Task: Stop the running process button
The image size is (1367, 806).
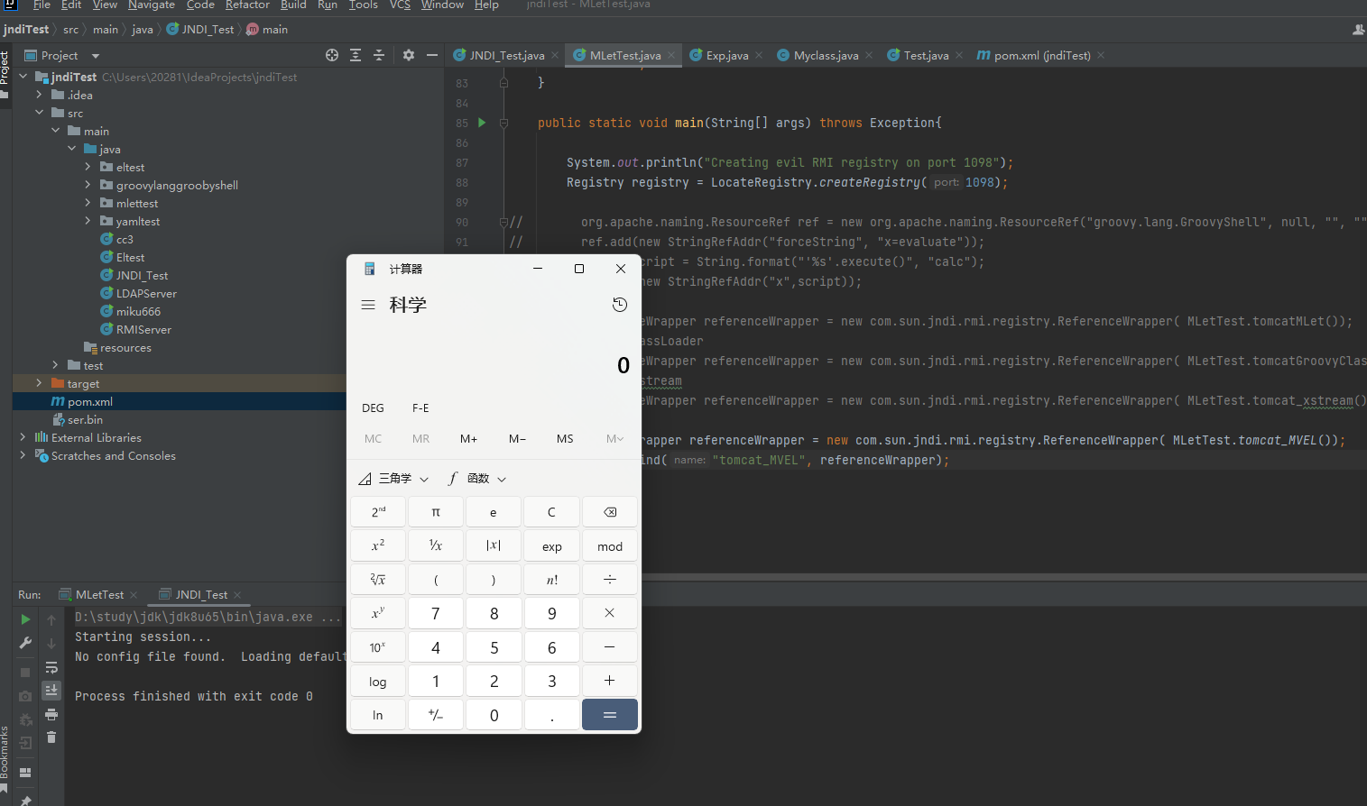Action: (25, 673)
